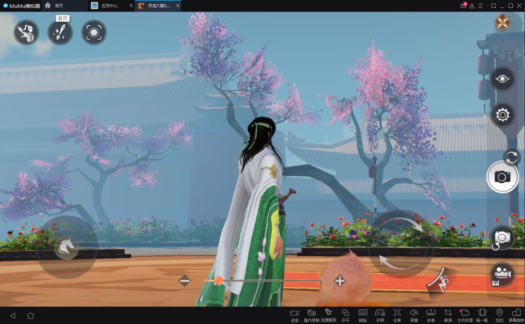The image size is (525, 324).
Task: Click the camera rotation arrows dial
Action: (x=401, y=243)
